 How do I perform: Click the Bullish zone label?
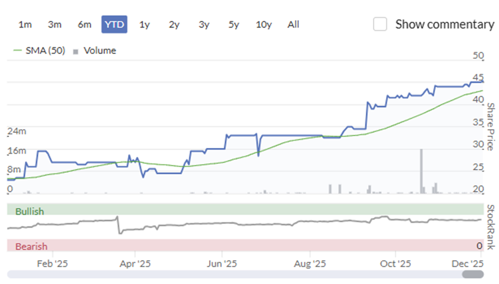click(30, 211)
